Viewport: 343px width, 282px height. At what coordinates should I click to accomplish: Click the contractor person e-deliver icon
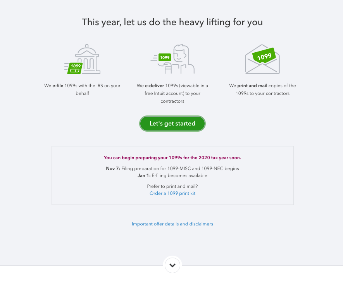[172, 59]
